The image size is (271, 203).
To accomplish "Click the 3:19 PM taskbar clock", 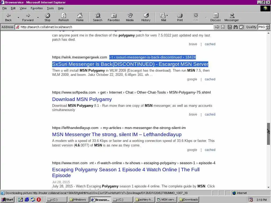I will click(261, 200).
